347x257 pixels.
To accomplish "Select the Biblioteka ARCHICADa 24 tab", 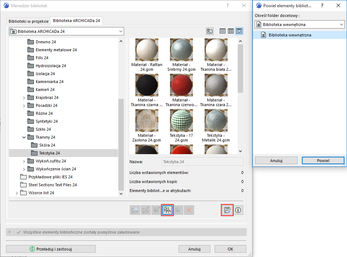I will point(76,21).
